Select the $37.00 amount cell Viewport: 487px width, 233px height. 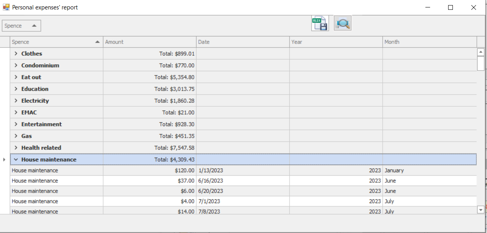click(150, 181)
